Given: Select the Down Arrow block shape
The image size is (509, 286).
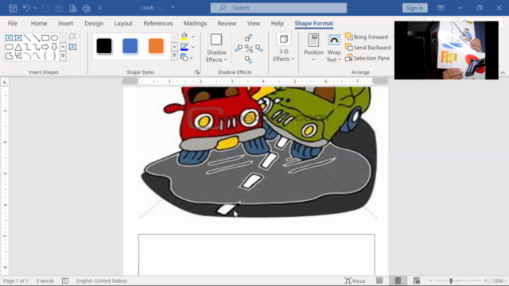Looking at the screenshot, I should point(54,47).
